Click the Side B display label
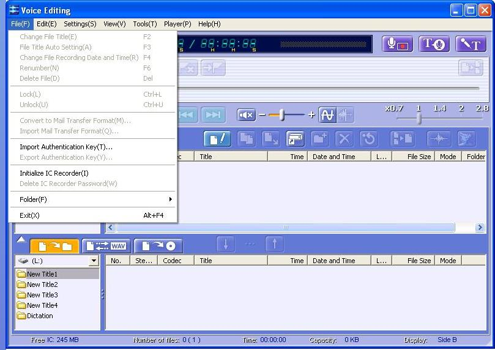495x350 pixels. [447, 340]
